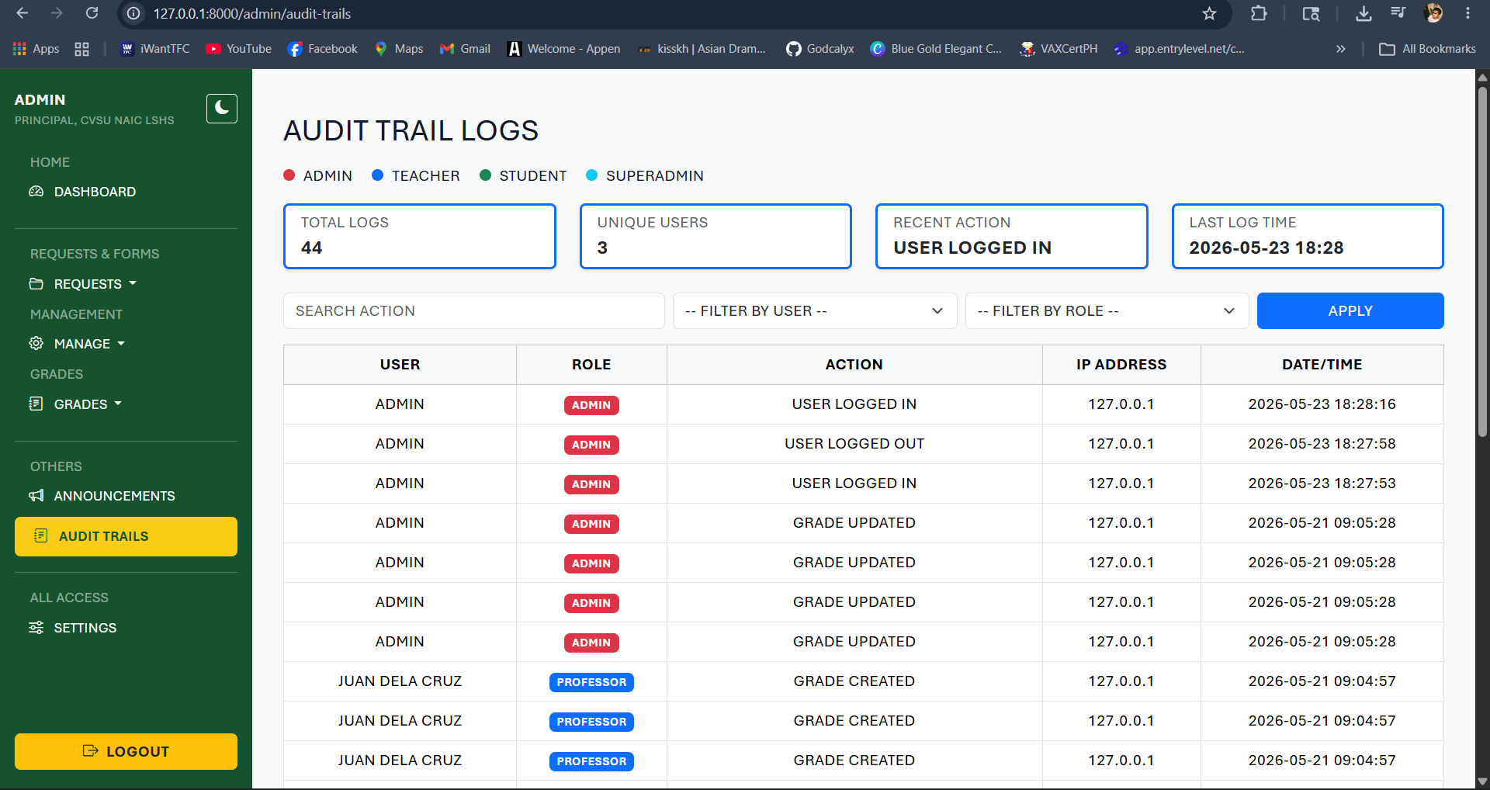Click the Settings sliders icon
This screenshot has height=790, width=1490.
point(36,628)
